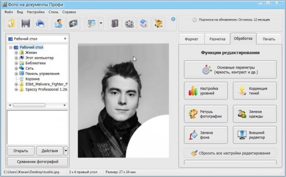
Task: Select Speccy Professional folder in tree
Action: tap(47, 89)
